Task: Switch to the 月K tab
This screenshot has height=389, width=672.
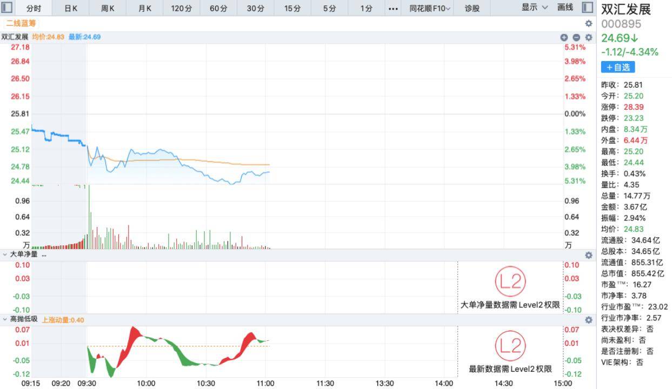Action: point(144,8)
